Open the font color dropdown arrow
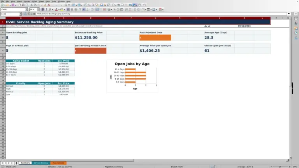This screenshot has height=168, width=299. pos(59,9)
